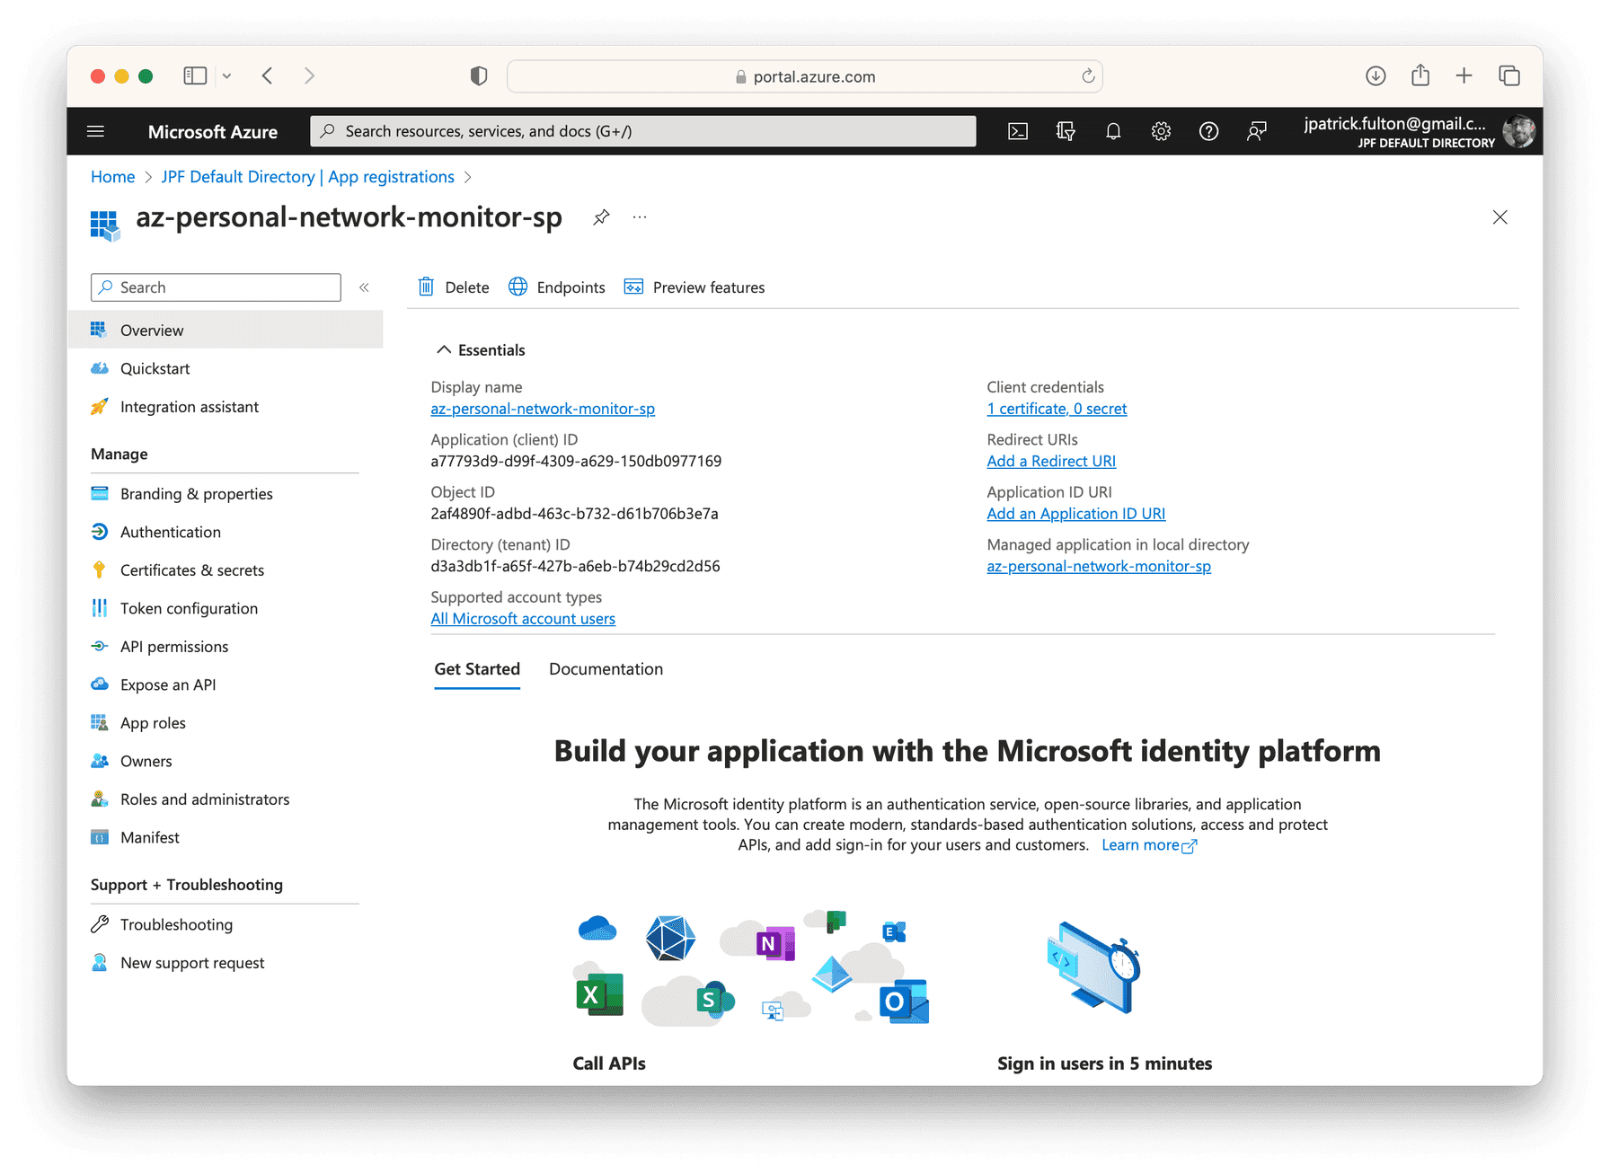Focus the top resources search bar
The image size is (1610, 1174).
click(x=642, y=131)
